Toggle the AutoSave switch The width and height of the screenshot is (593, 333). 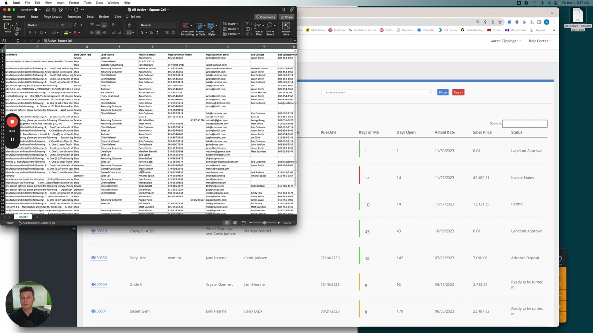(x=38, y=10)
